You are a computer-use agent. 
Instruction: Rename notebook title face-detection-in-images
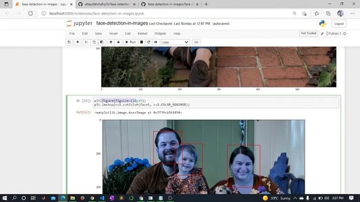pos(122,23)
